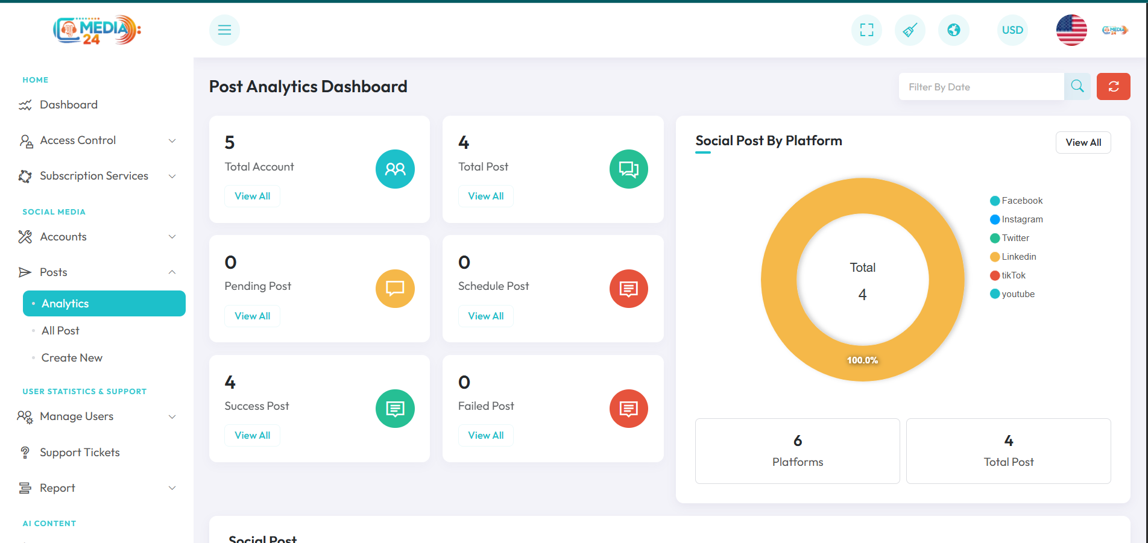1148x543 pixels.
Task: Open the All Post submenu item
Action: [x=60, y=331]
